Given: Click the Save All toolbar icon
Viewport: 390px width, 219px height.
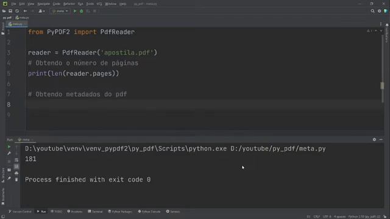Looking at the screenshot, I should [x=10, y=11].
